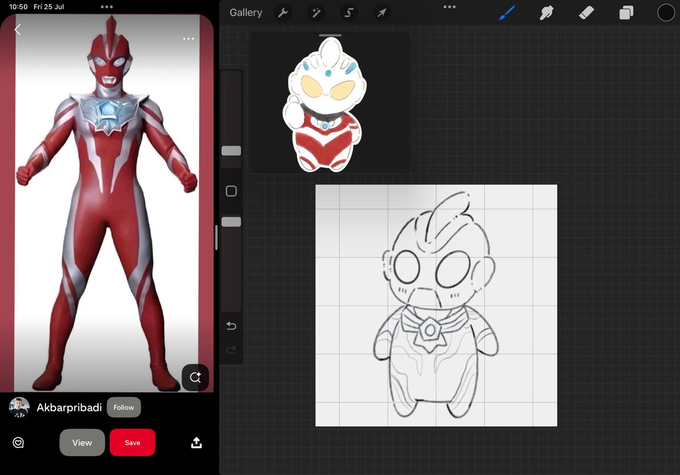Open Akbarpribadi profile by username
The height and width of the screenshot is (475, 680).
pos(69,408)
